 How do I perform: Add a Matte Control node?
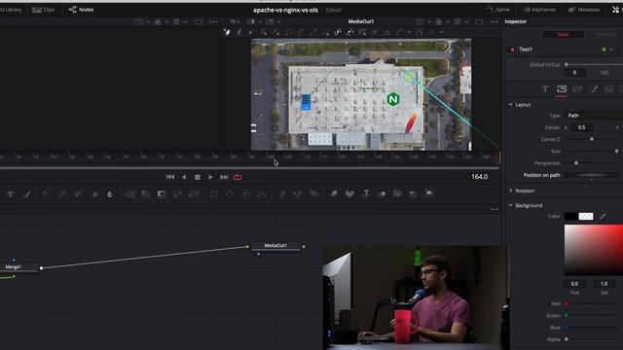pyautogui.click(x=162, y=194)
